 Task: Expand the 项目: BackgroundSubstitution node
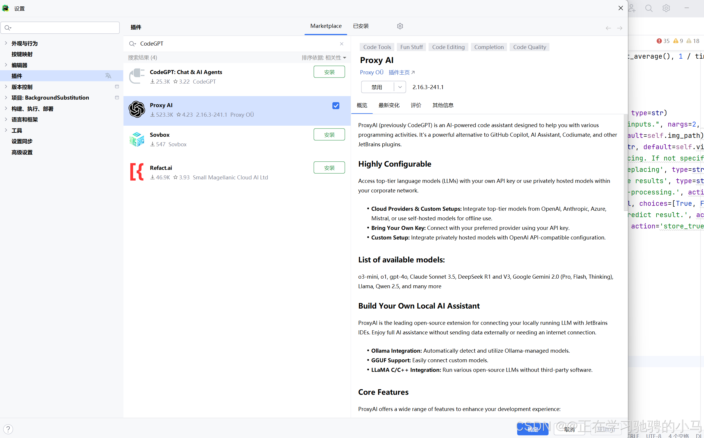tap(6, 98)
